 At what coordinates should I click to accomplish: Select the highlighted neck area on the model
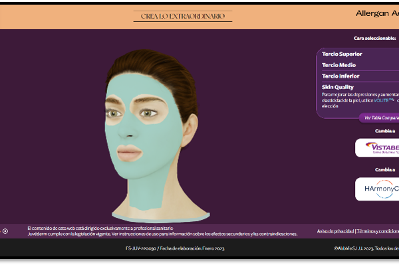pyautogui.click(x=146, y=193)
